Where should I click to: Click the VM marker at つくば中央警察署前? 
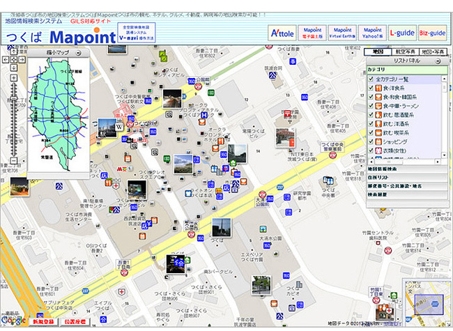tap(333, 155)
